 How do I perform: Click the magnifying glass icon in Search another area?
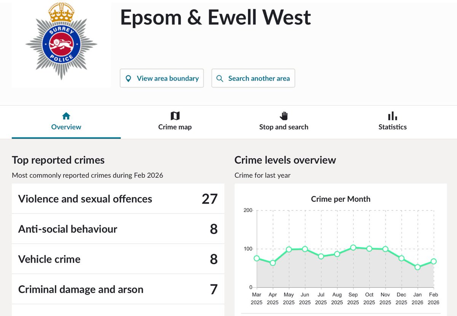(x=220, y=78)
